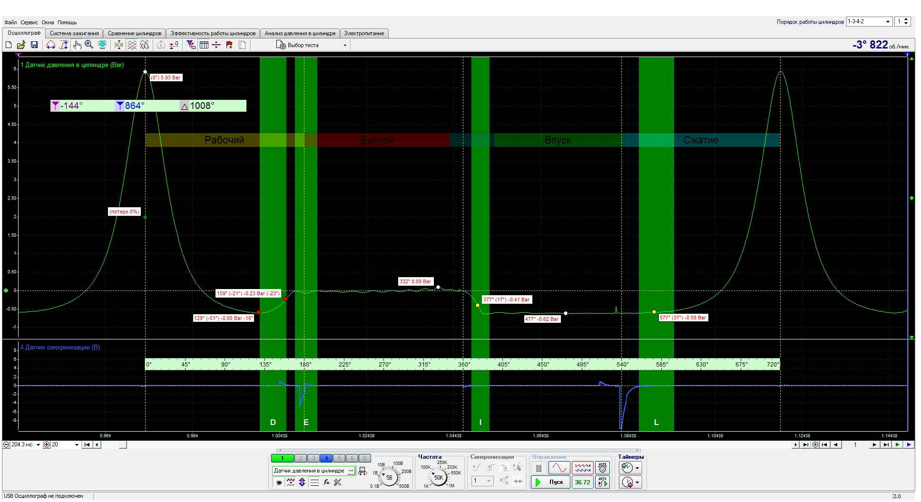Create a new file with blank page icon
Image resolution: width=921 pixels, height=502 pixels.
click(8, 45)
